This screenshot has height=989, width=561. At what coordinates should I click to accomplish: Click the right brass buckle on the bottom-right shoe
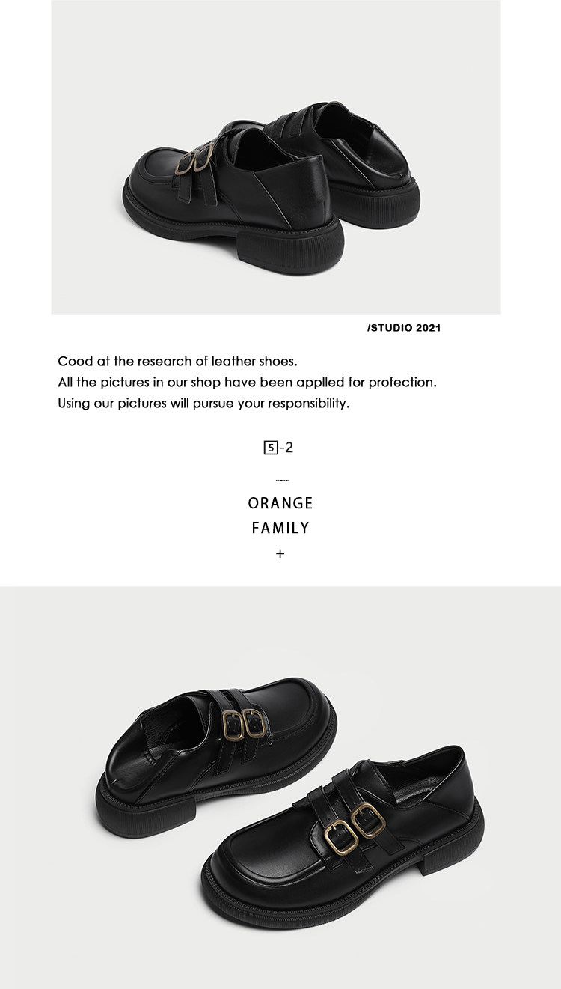(369, 819)
